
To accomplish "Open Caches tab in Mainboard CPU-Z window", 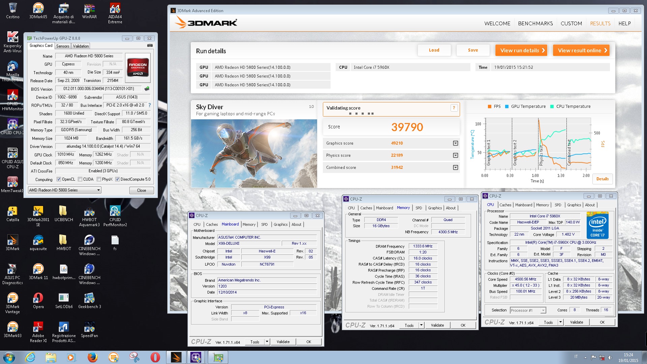I will pos(212,224).
